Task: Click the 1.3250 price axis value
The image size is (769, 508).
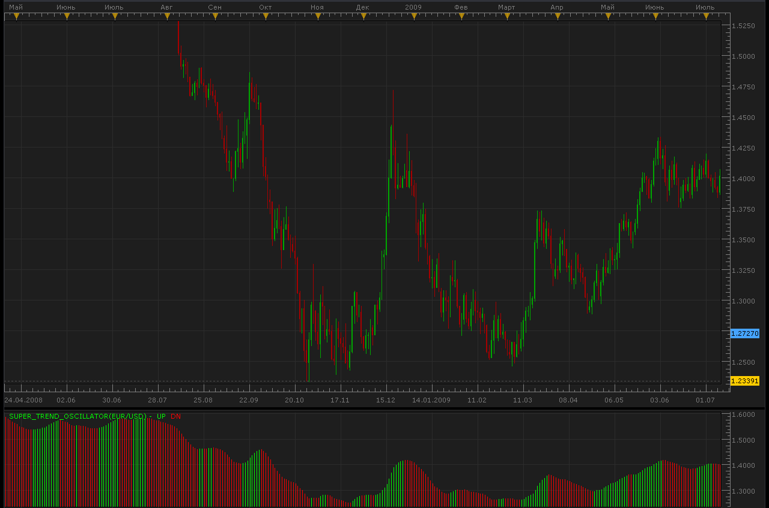Action: (744, 270)
